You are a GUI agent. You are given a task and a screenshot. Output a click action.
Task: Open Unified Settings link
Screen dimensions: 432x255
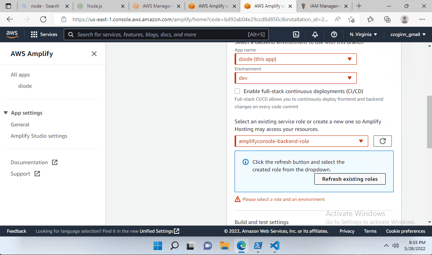pyautogui.click(x=159, y=231)
